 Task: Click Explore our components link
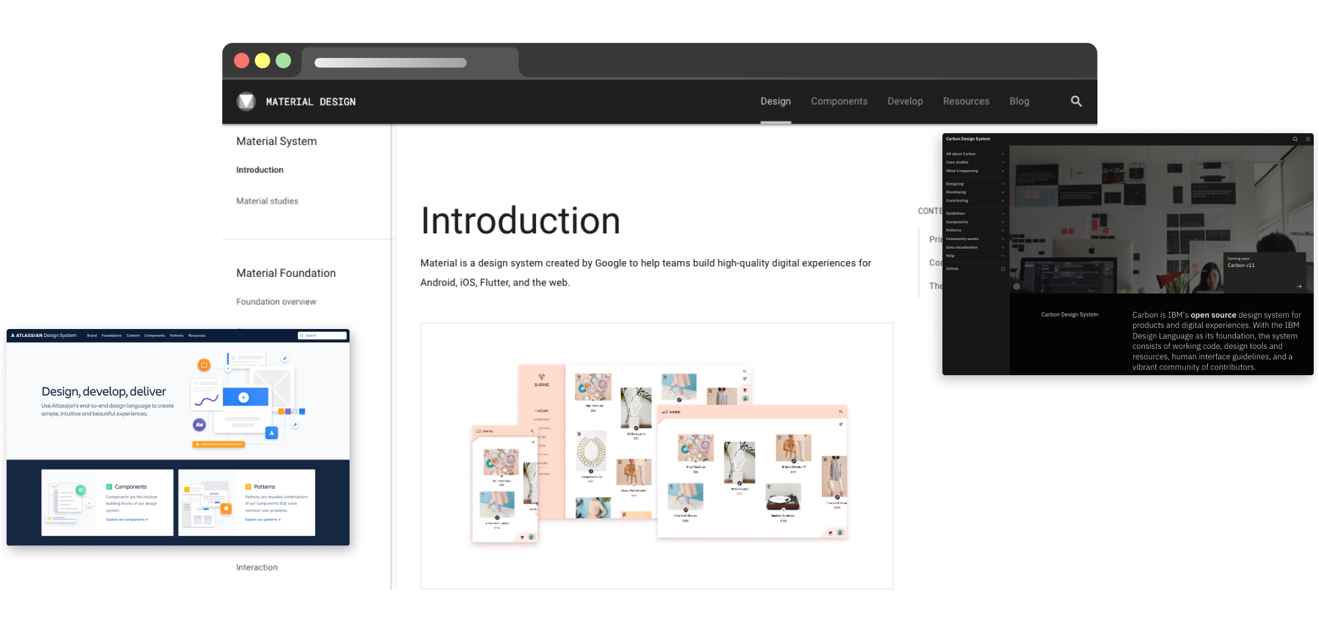pyautogui.click(x=127, y=520)
